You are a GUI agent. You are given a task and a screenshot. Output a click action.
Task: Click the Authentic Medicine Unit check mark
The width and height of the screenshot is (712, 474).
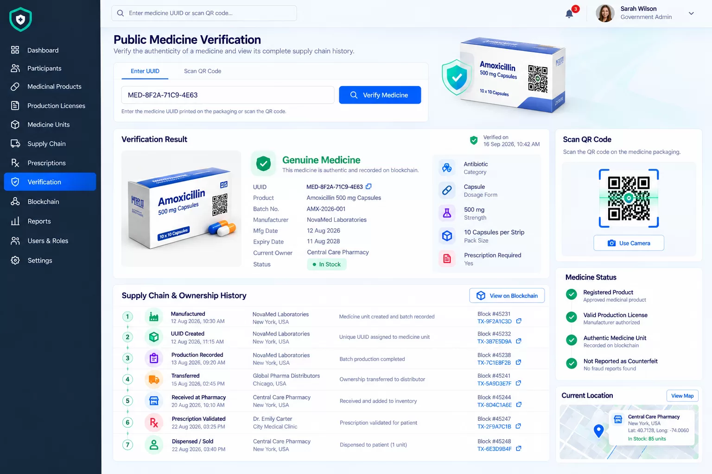[x=572, y=340]
